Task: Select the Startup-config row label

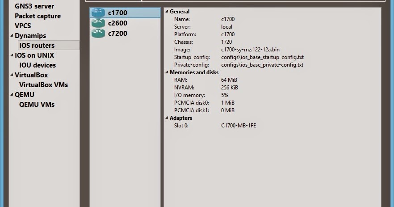Action: tap(192, 57)
